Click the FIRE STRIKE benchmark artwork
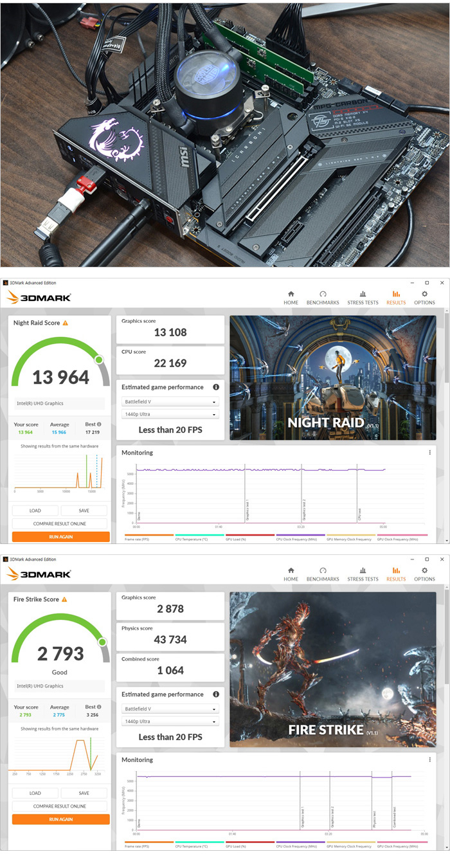This screenshot has width=450, height=854. pyautogui.click(x=332, y=669)
